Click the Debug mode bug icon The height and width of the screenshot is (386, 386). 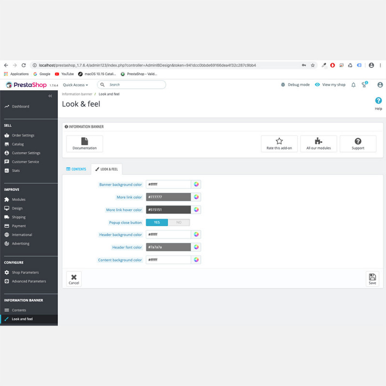(283, 85)
